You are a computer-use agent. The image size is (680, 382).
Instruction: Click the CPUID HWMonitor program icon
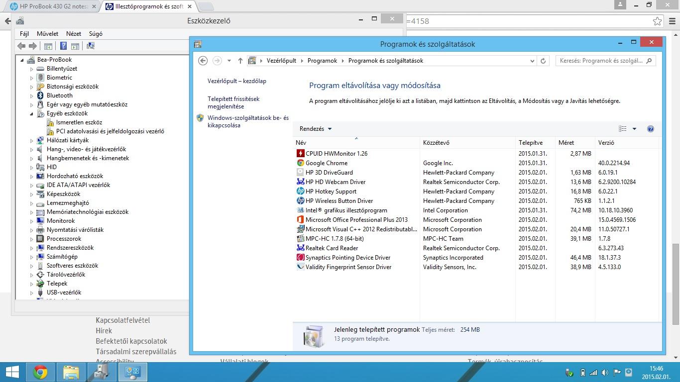pos(300,154)
